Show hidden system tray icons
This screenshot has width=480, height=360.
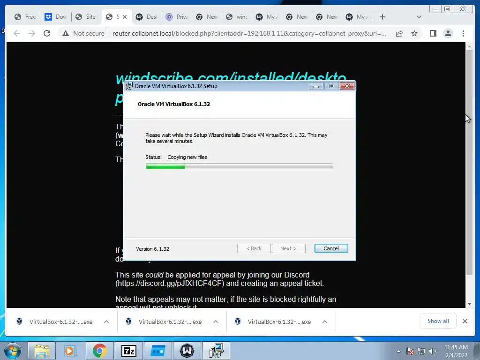pyautogui.click(x=398, y=351)
